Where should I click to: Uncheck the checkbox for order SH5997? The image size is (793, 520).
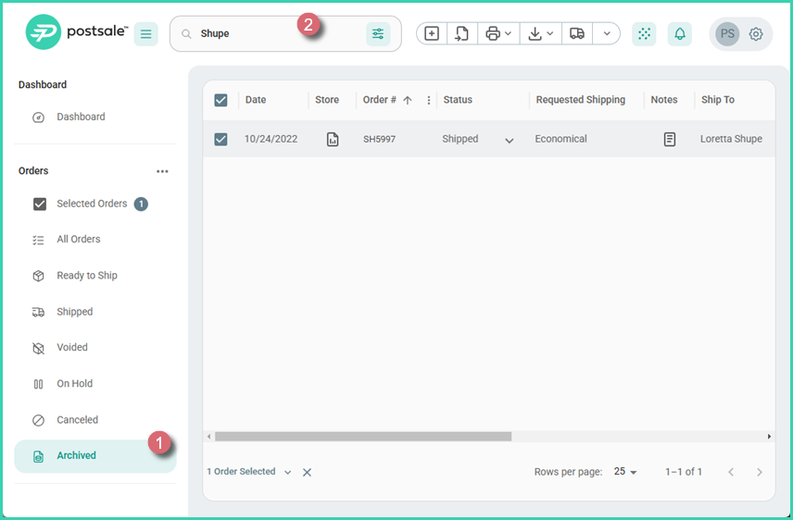220,140
